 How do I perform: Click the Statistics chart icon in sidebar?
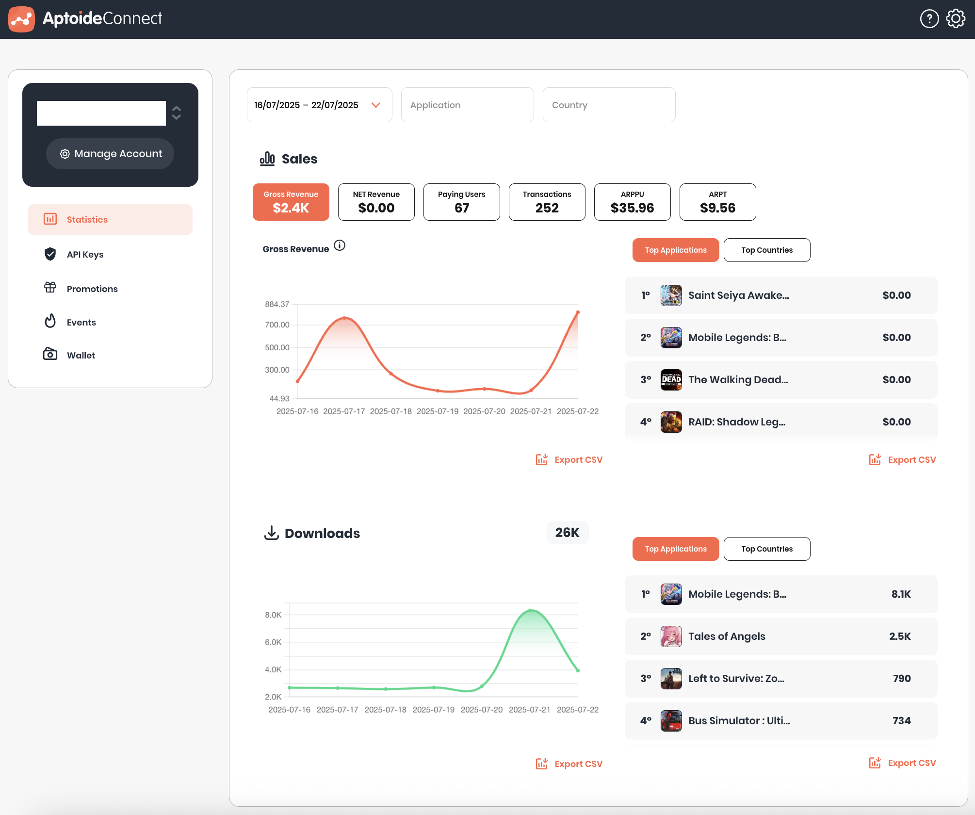[50, 219]
